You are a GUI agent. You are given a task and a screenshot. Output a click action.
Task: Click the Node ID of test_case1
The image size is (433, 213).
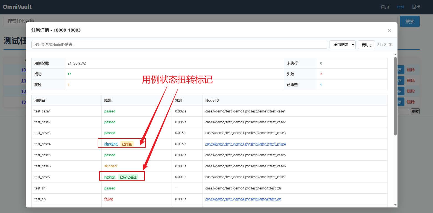coord(245,111)
